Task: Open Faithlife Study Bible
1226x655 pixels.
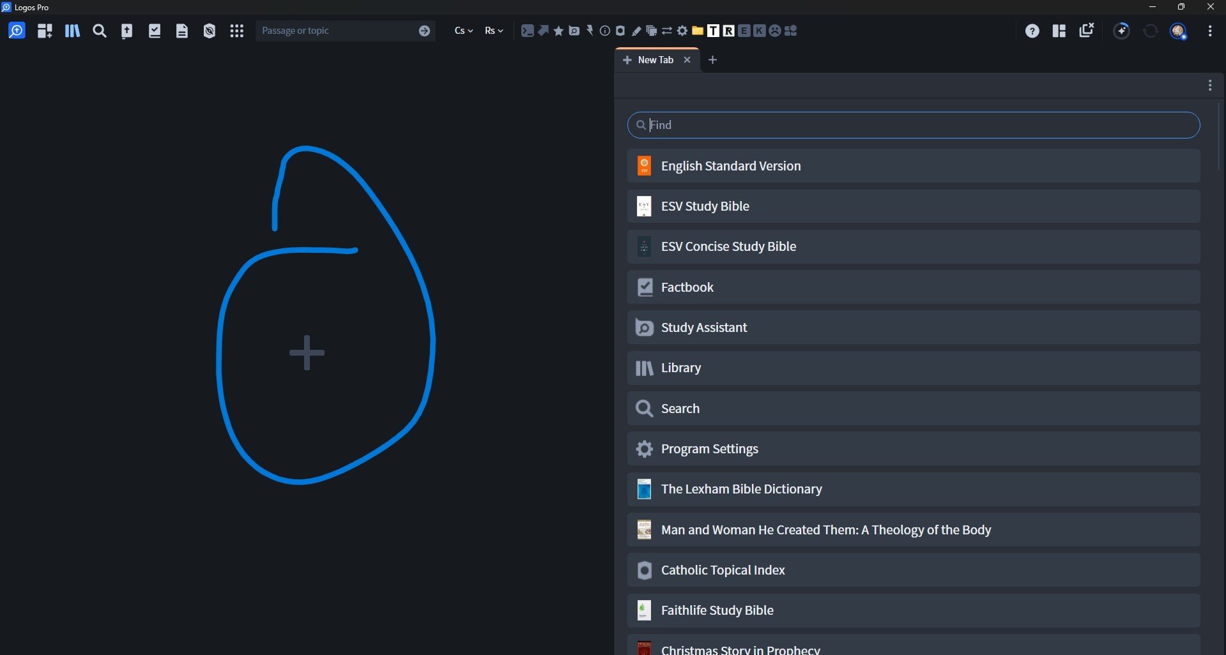Action: tap(914, 610)
